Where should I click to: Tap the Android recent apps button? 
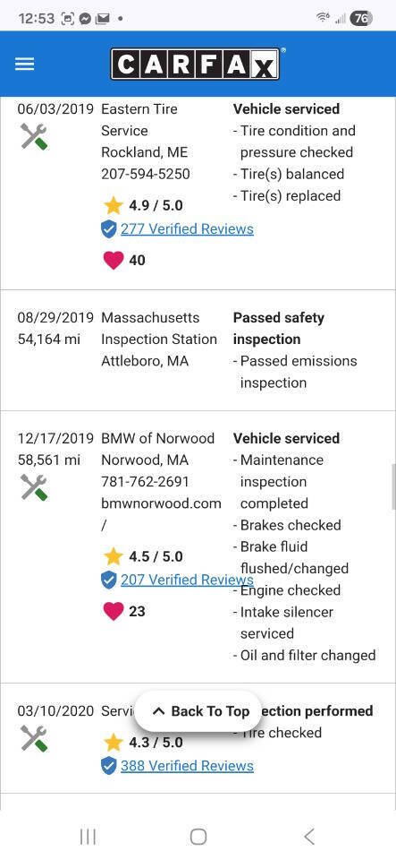[x=88, y=837]
